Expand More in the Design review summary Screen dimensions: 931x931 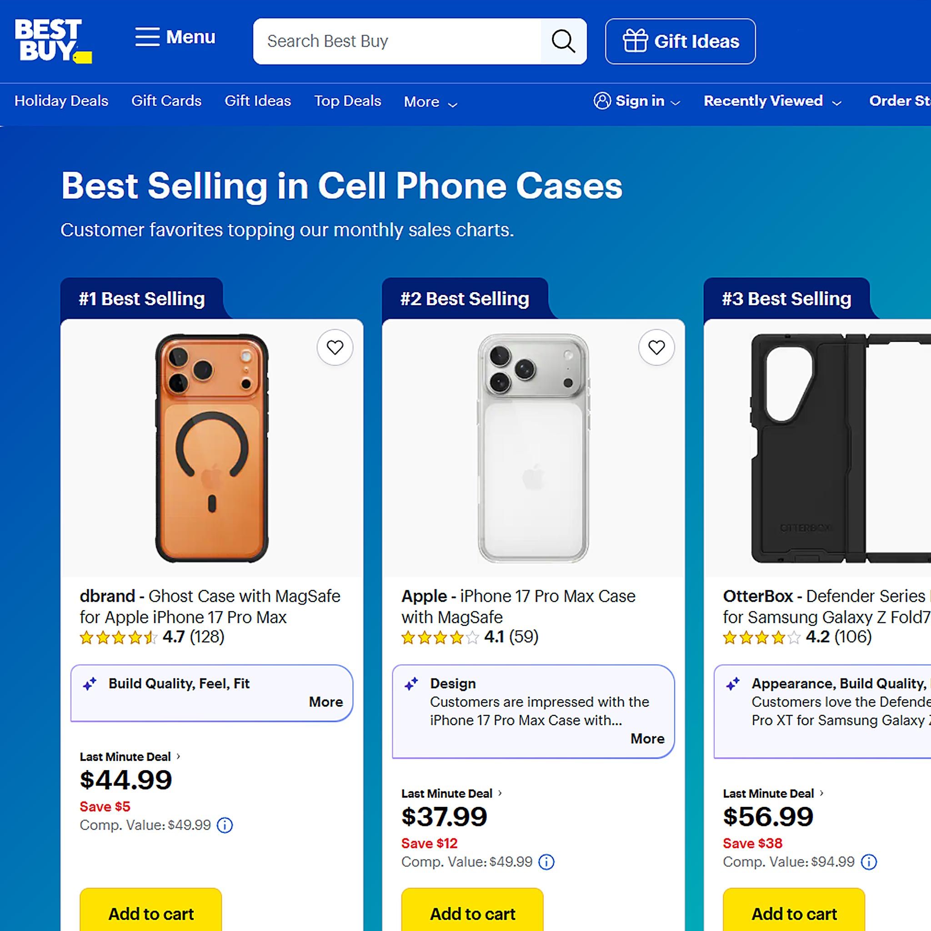coord(647,739)
